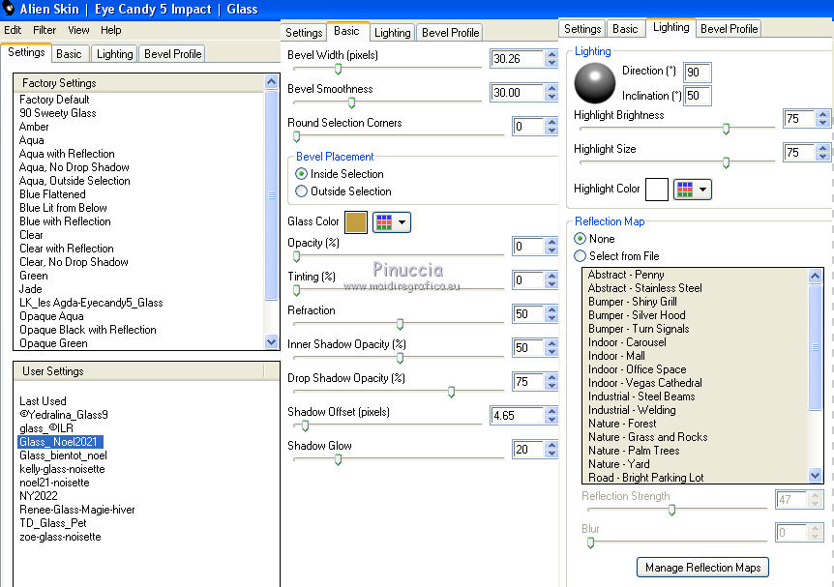Image resolution: width=834 pixels, height=587 pixels.
Task: Click the lighting direction sphere preview
Action: (595, 83)
